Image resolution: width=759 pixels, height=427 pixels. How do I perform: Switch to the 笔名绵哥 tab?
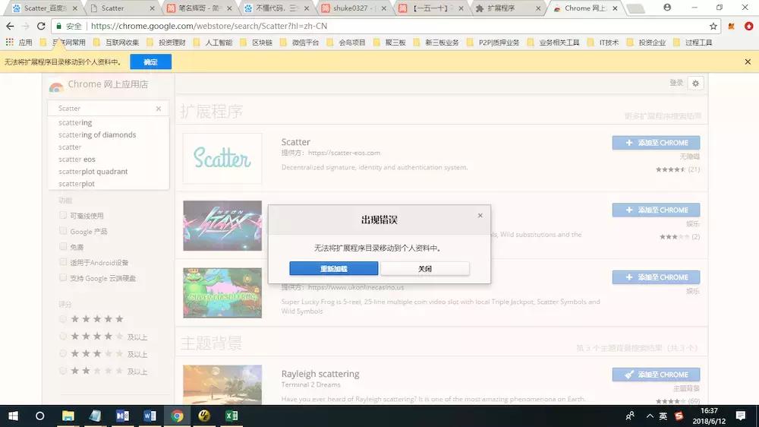click(x=198, y=8)
